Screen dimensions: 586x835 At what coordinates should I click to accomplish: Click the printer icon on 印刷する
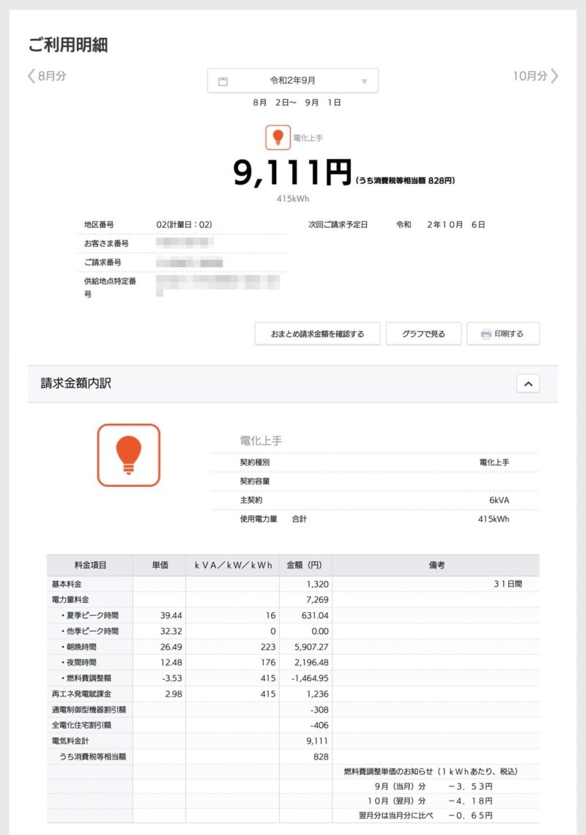[x=486, y=334]
